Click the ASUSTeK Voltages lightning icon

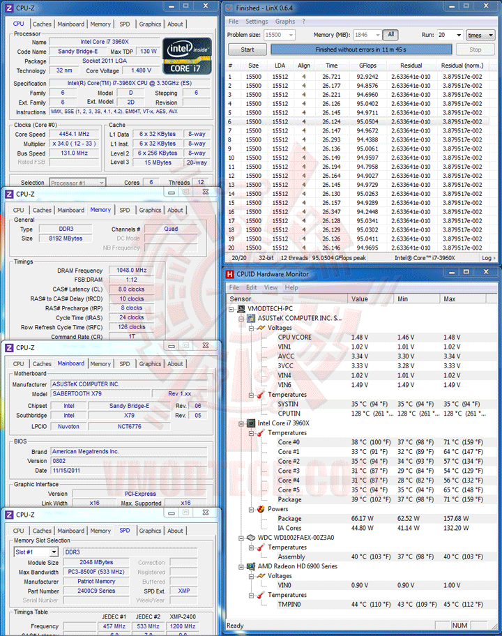coord(261,328)
